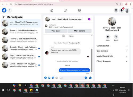Focus the Aa message input field

pyautogui.click(x=72, y=78)
